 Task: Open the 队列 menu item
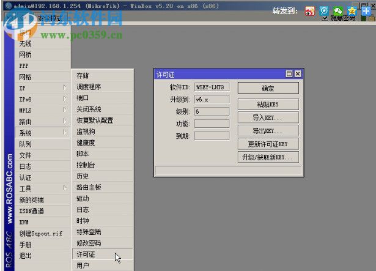tap(42, 144)
